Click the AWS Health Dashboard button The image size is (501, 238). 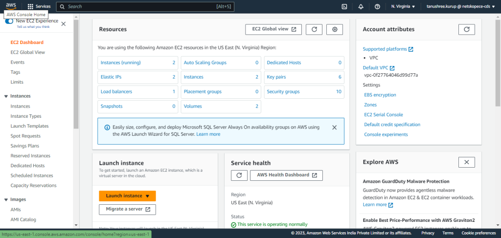[286, 175]
